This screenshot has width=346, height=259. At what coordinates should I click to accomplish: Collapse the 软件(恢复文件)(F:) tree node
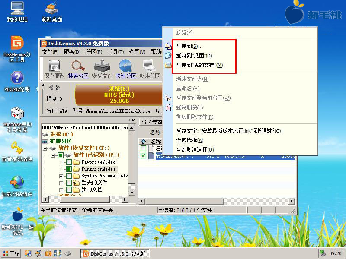pyautogui.click(x=45, y=148)
